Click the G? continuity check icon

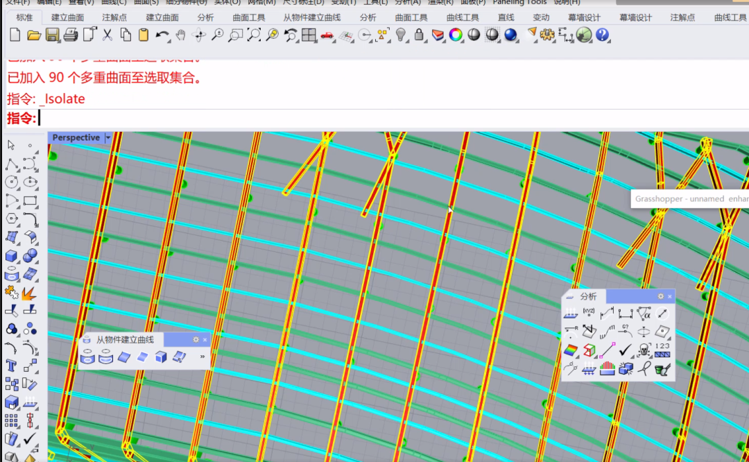(x=626, y=331)
